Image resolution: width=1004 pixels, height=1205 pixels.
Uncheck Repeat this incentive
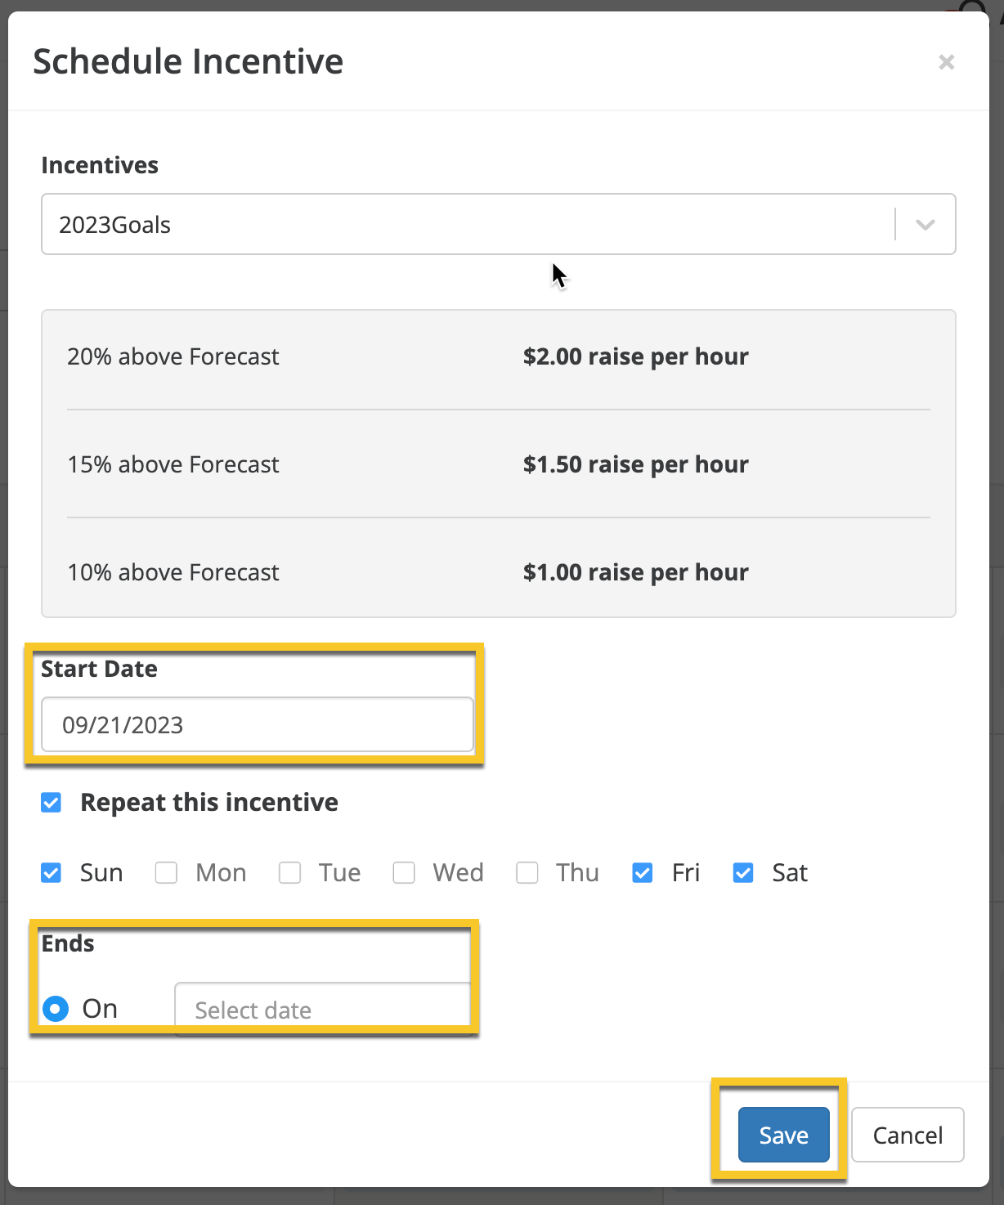point(52,803)
